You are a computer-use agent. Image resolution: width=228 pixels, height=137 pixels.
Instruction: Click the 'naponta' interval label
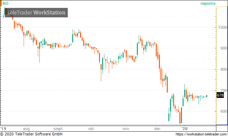[x=208, y=3]
